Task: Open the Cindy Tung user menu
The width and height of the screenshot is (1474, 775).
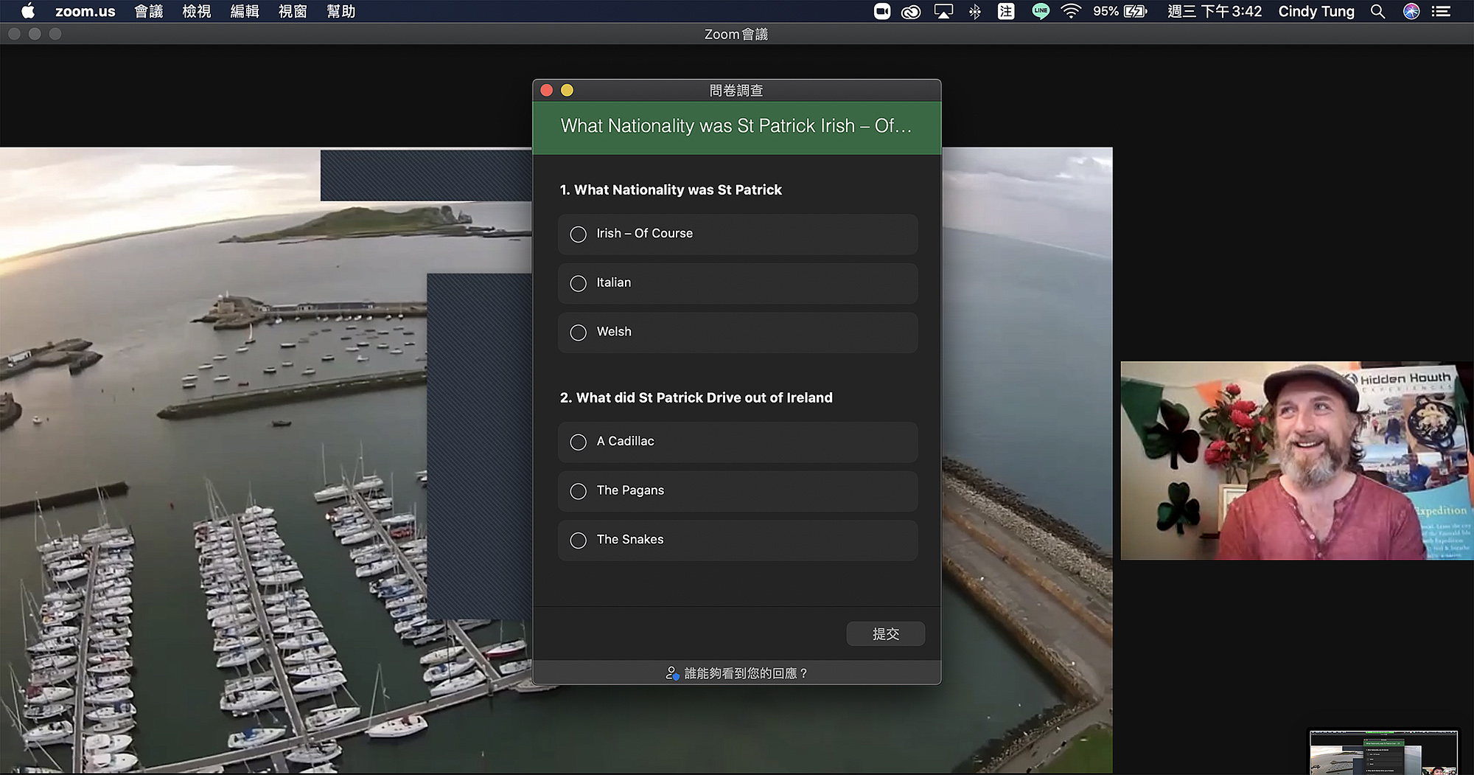Action: [1316, 11]
